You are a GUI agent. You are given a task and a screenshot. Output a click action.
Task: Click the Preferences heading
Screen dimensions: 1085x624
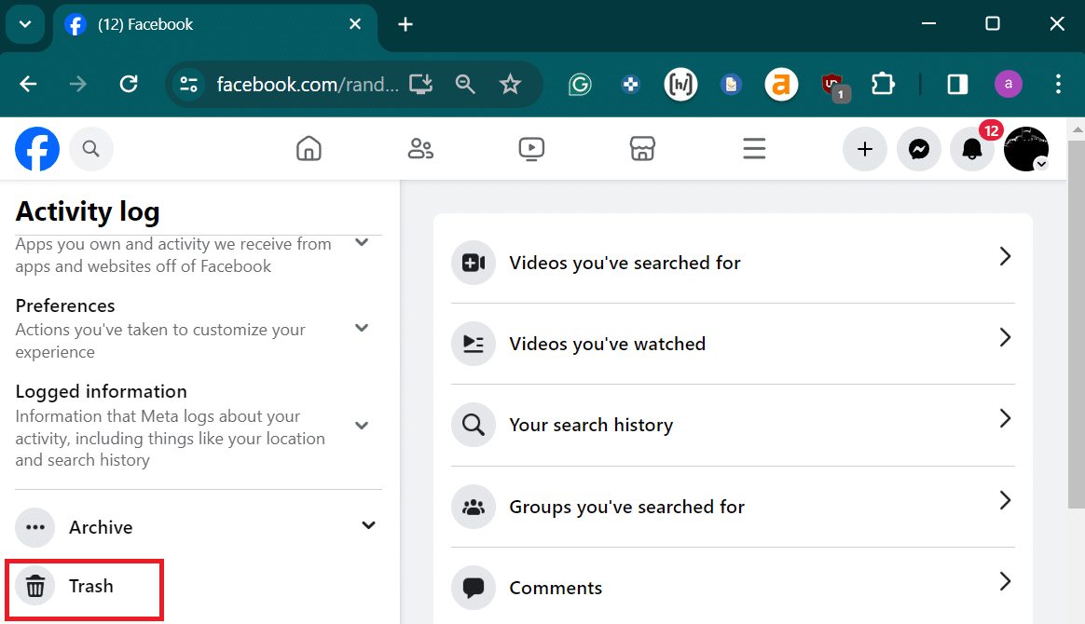click(65, 305)
